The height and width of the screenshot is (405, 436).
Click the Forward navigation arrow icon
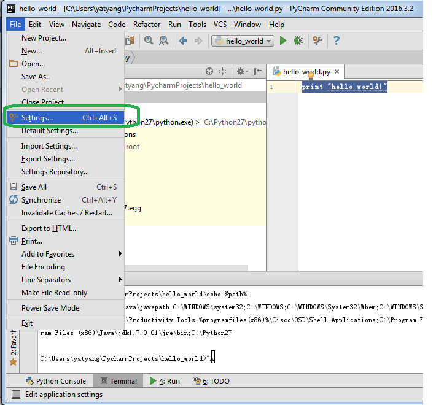198,41
